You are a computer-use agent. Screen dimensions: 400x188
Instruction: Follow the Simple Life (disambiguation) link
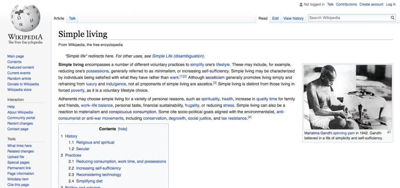[178, 56]
